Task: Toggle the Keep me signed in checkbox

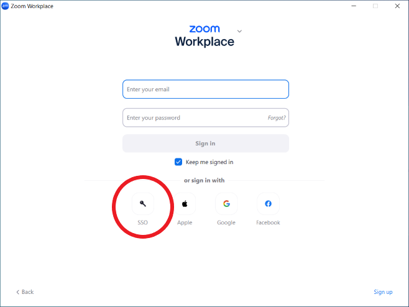Action: coord(178,162)
